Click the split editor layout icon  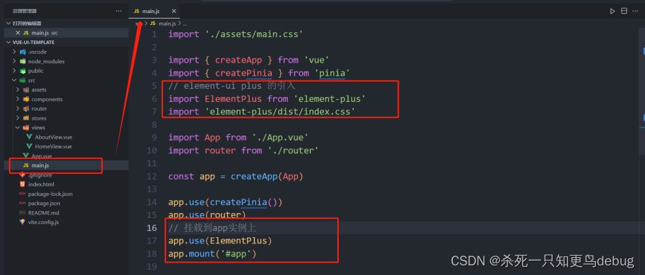tap(624, 11)
